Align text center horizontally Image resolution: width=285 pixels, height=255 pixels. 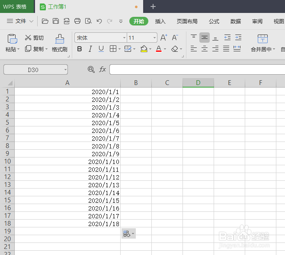205,49
